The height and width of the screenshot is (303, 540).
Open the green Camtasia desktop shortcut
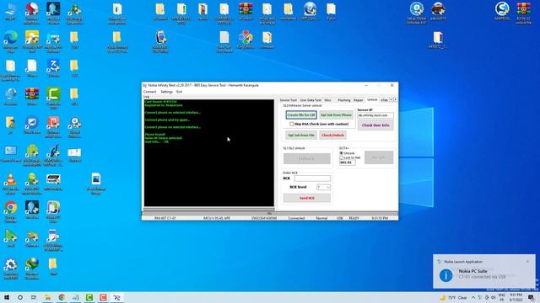point(53,98)
